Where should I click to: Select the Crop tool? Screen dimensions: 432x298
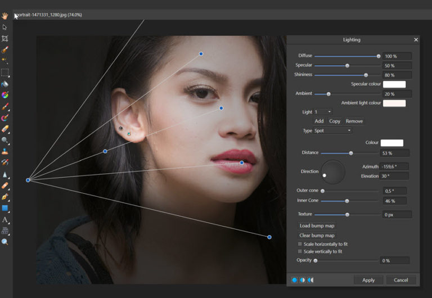4,38
